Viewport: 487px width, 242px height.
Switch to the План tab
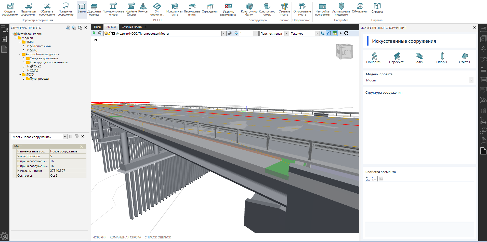97,27
